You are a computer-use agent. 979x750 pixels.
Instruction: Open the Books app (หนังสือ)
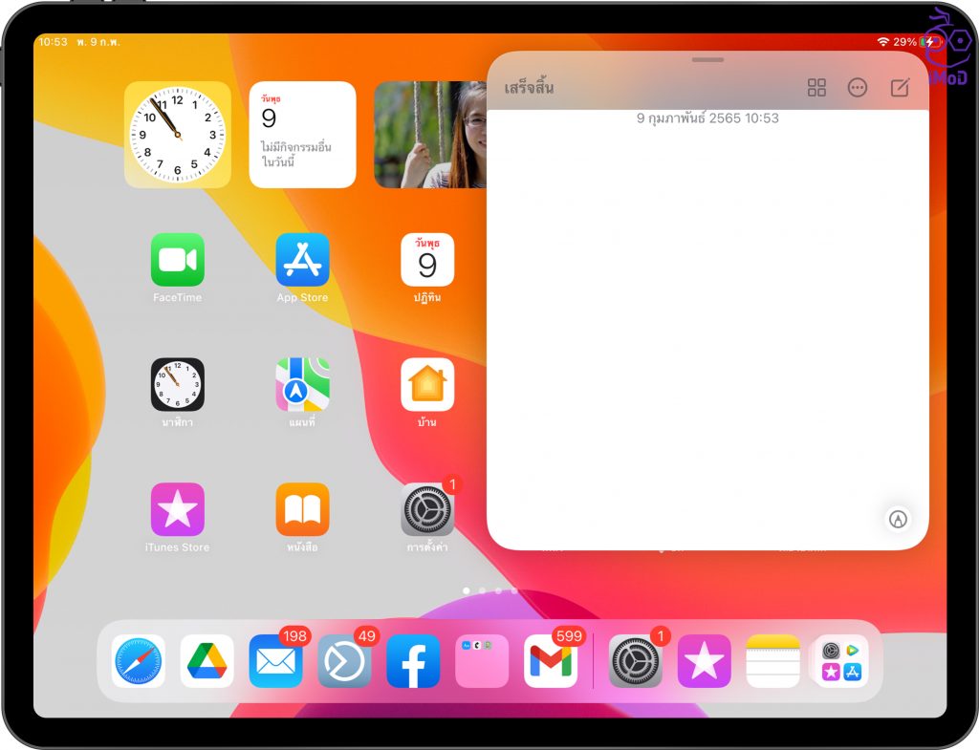coord(302,510)
